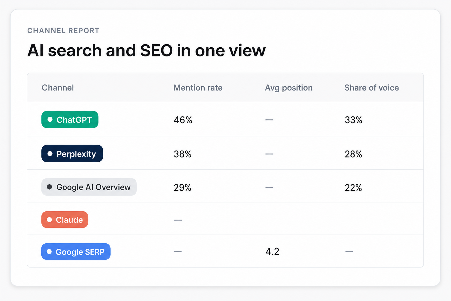Click Perplexity's avg position dash
The width and height of the screenshot is (451, 301).
269,154
